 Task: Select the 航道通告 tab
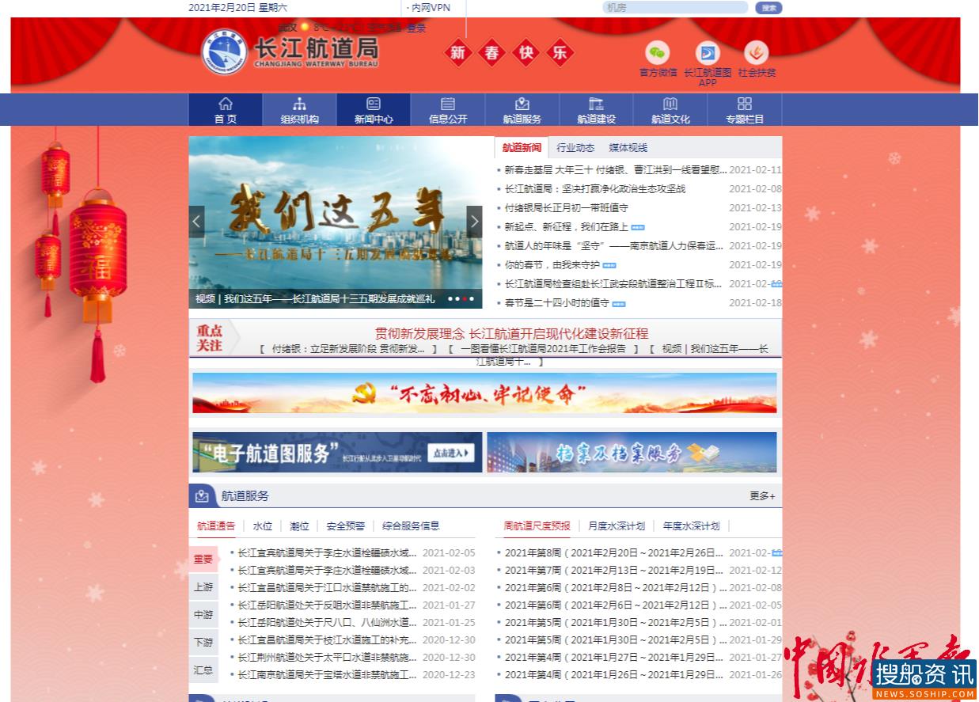click(x=216, y=526)
